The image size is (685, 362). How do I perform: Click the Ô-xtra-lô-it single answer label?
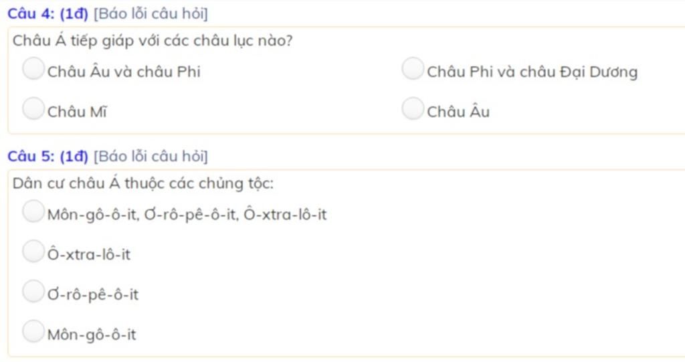[x=89, y=254]
